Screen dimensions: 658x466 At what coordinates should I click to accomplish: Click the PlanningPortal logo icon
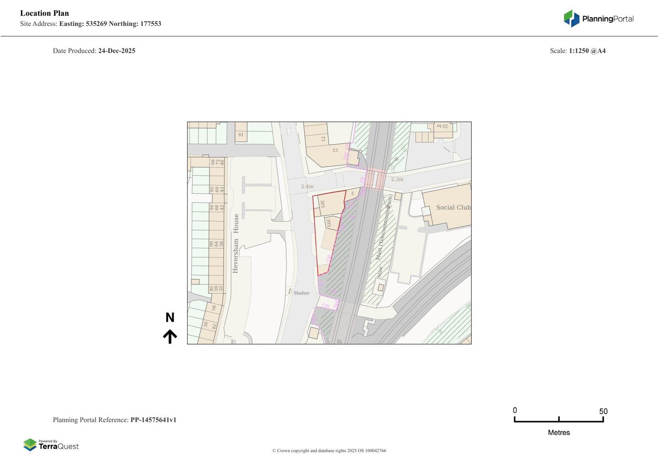tap(571, 19)
